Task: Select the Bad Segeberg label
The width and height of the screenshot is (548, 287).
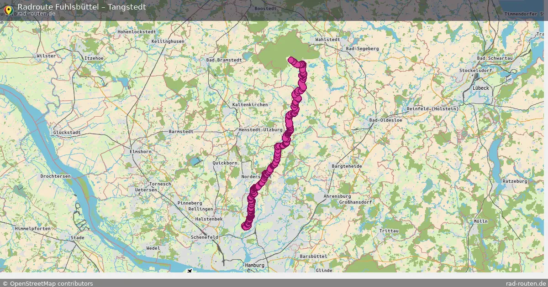Action: coord(363,49)
